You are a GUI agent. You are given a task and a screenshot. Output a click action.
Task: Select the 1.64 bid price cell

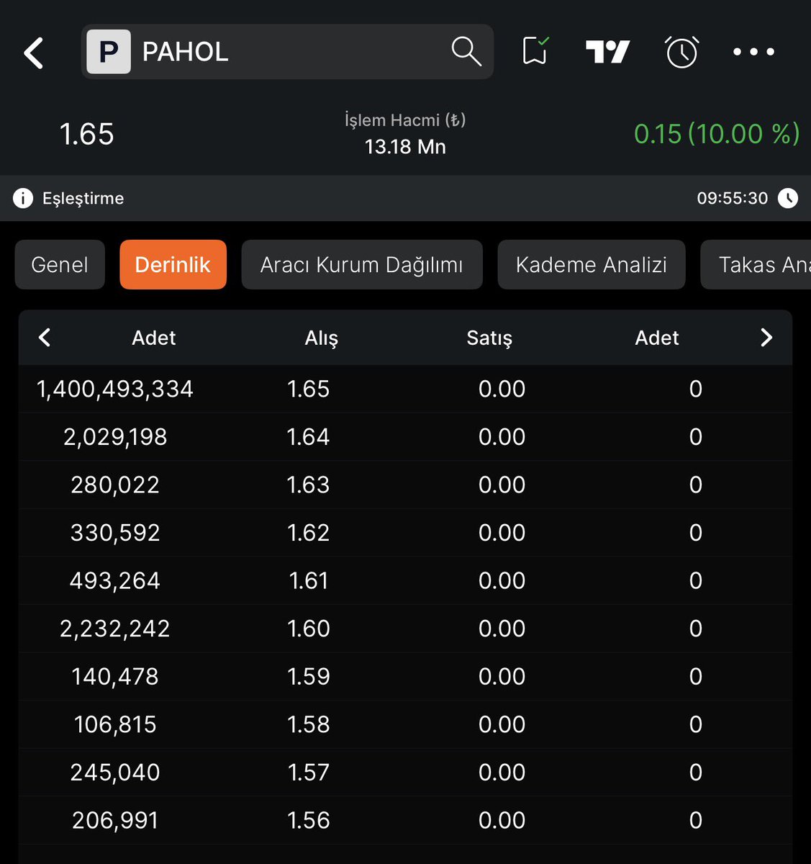308,437
